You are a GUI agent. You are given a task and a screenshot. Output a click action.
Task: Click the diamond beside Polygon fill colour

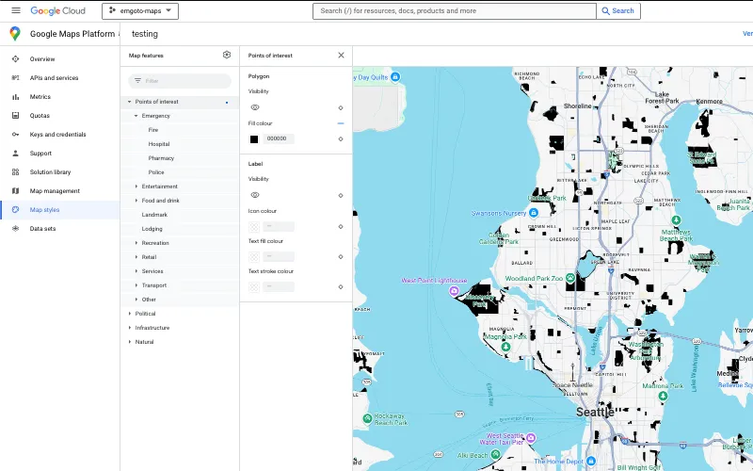point(341,138)
